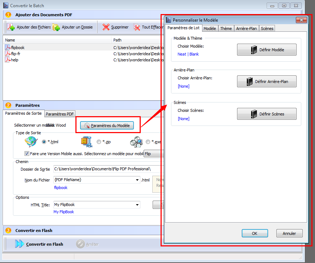
Task: Click the Name column header
Action: (57, 40)
